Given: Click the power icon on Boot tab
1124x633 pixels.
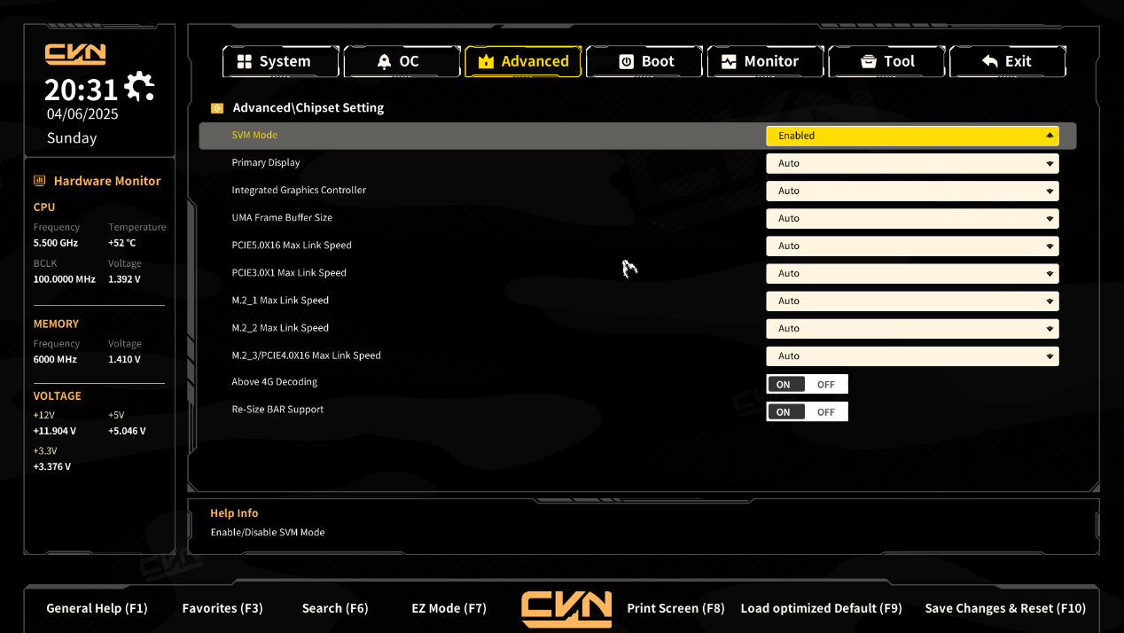Looking at the screenshot, I should pyautogui.click(x=626, y=62).
